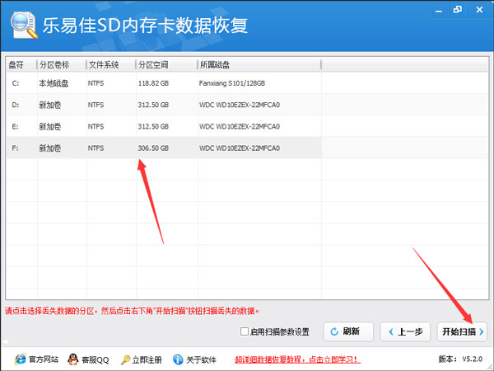Click the 版本 V5.2.0 version text
This screenshot has height=371, width=494.
460,359
